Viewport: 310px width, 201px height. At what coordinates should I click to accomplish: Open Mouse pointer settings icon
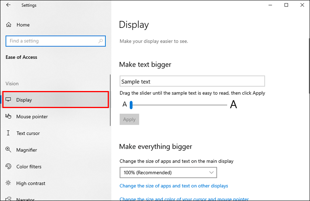coord(8,116)
